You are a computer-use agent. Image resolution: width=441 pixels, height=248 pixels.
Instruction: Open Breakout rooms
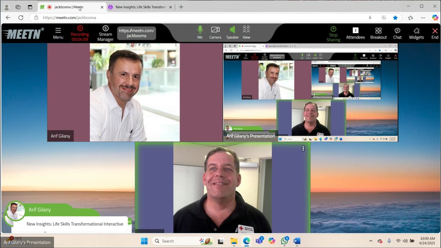pos(378,33)
